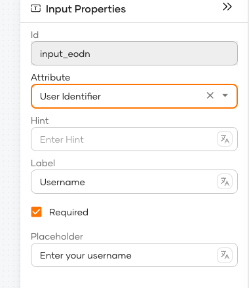This screenshot has height=288, width=249.
Task: Open the Attribute dropdown arrow
Action: (x=225, y=96)
